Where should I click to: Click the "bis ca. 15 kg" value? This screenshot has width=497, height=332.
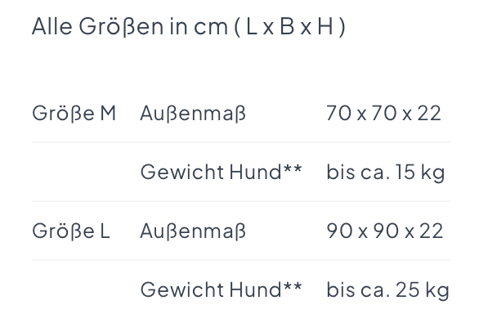click(385, 173)
